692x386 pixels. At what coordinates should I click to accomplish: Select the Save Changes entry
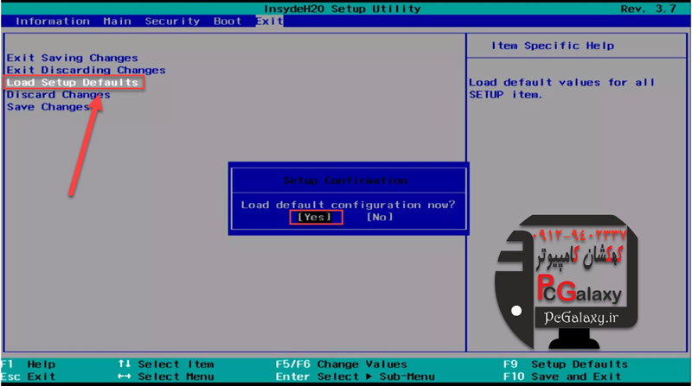[48, 107]
